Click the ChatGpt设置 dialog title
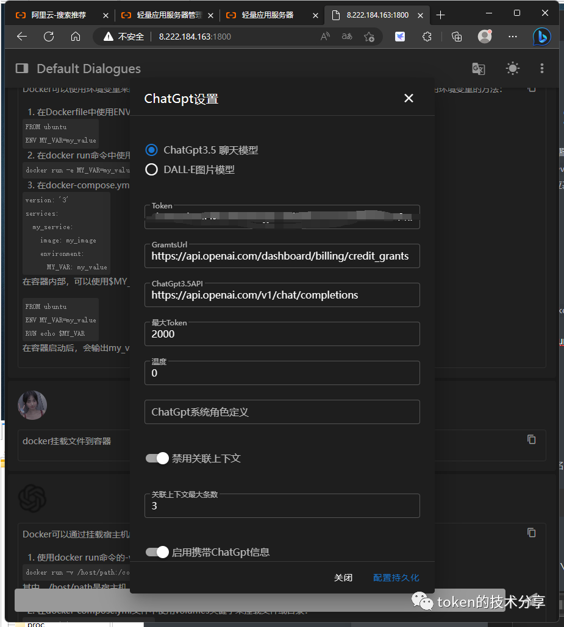Image resolution: width=564 pixels, height=627 pixels. pyautogui.click(x=181, y=99)
